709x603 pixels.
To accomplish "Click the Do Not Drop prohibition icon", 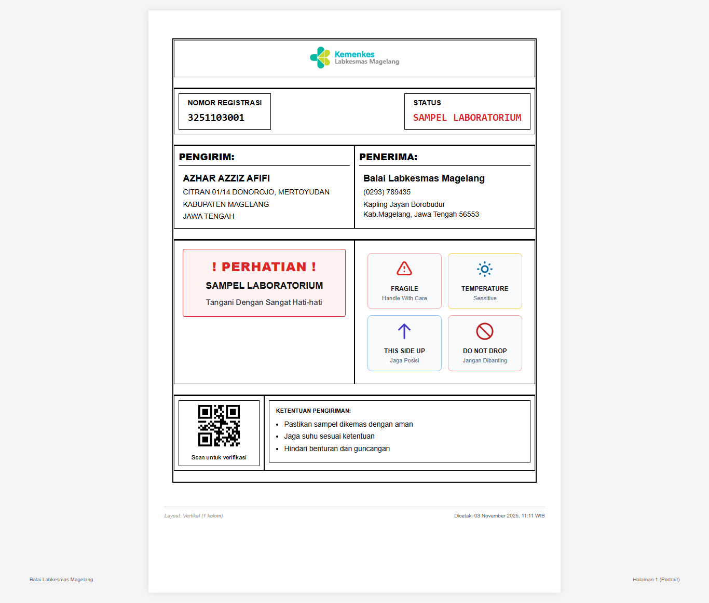I will click(485, 331).
